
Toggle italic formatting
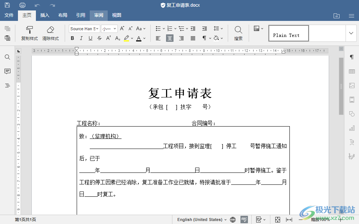click(81, 38)
